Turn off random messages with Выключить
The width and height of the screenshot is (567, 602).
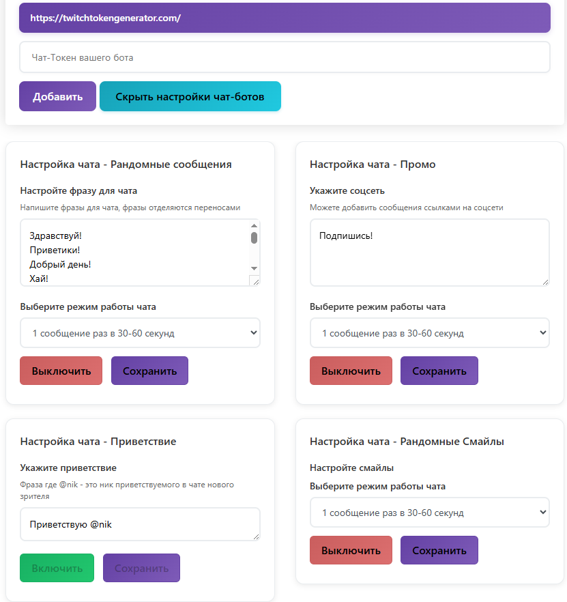click(61, 371)
